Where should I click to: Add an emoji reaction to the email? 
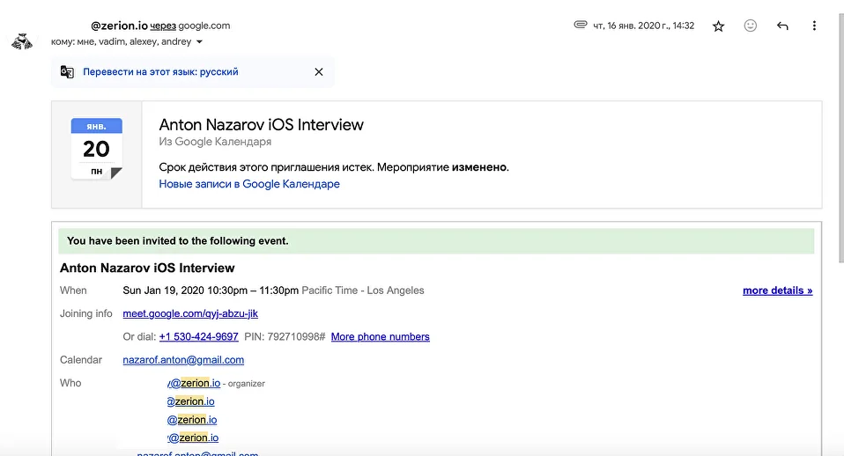pos(751,26)
